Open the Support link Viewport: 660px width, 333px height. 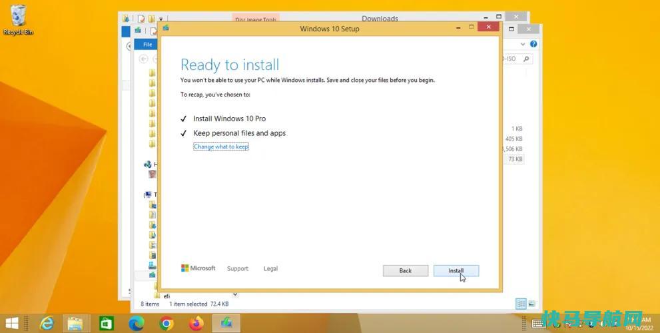[237, 268]
